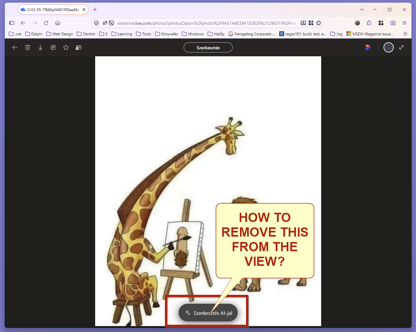Click the giraffe painting image

tap(208, 191)
